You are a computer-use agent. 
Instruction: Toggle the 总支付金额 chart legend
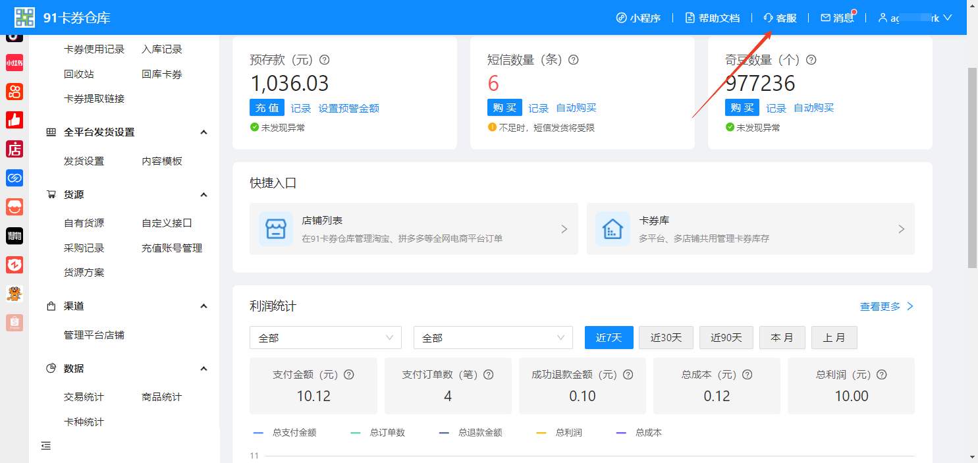[x=285, y=433]
